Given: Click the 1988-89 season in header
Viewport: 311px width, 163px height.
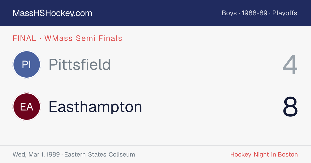Looking at the screenshot, I should [255, 13].
